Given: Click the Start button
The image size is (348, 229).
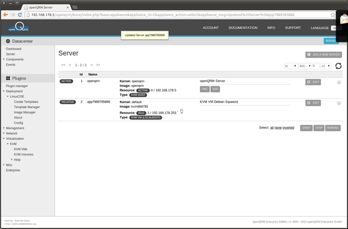Looking at the screenshot, I should 306,128.
